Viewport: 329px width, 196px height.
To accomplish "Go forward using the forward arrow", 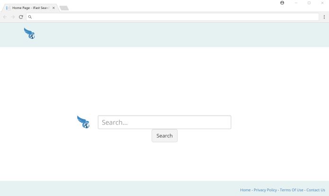I will coord(13,17).
